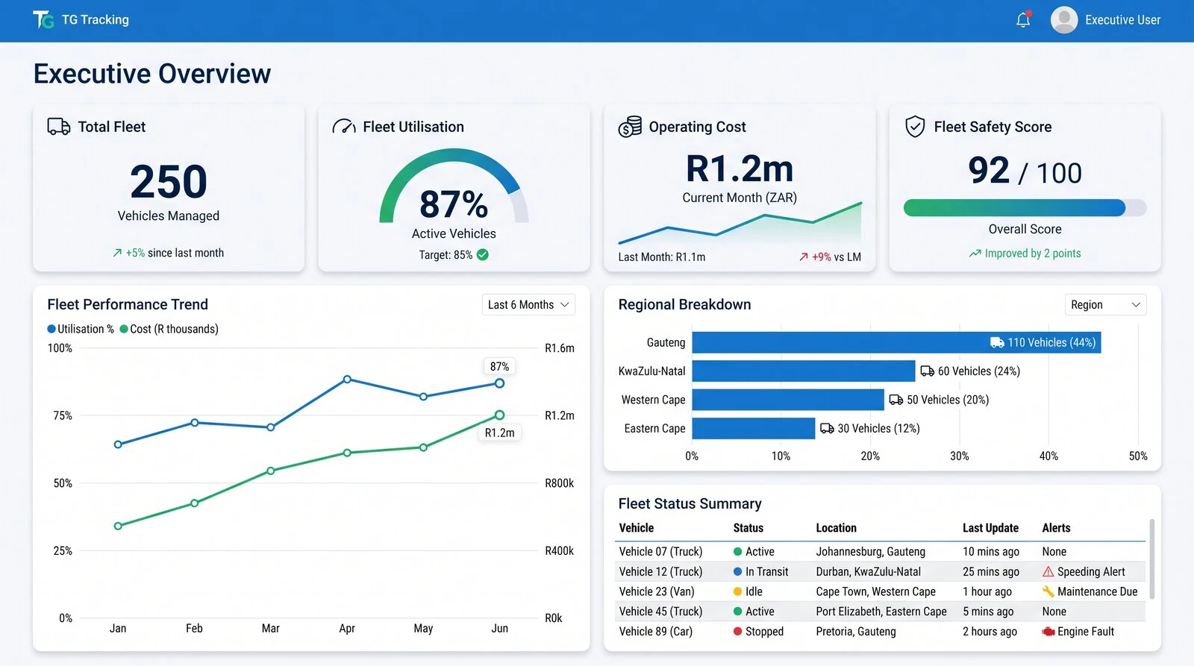
Task: Toggle the Cost (R thousands) legend series
Action: click(x=169, y=329)
